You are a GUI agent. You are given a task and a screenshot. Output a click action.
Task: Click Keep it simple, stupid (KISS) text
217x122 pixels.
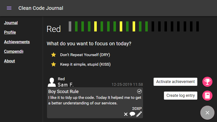[x=85, y=64]
